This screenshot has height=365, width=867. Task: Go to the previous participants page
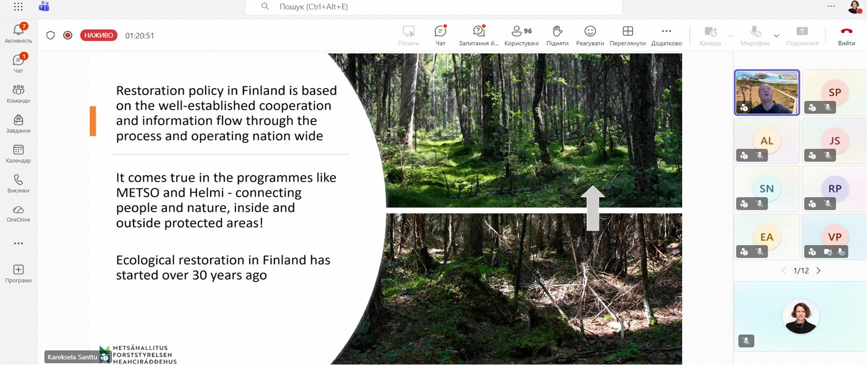click(x=783, y=271)
